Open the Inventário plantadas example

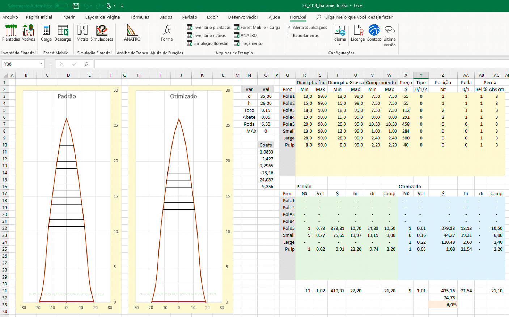tap(211, 27)
